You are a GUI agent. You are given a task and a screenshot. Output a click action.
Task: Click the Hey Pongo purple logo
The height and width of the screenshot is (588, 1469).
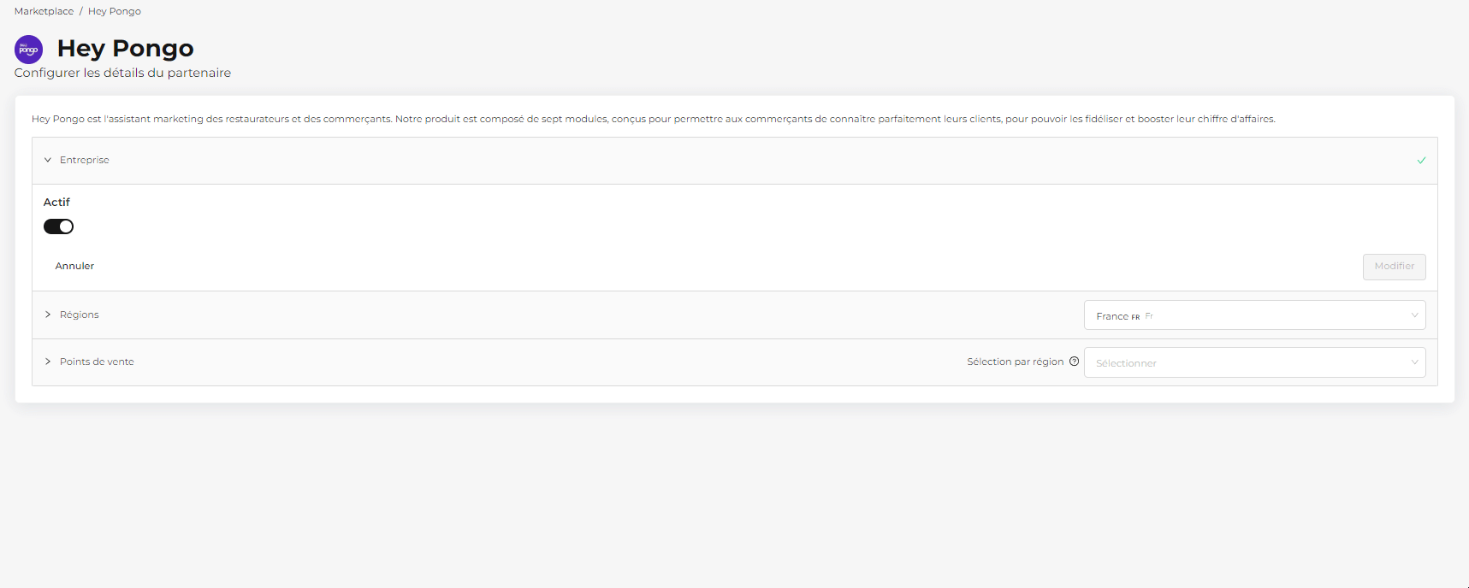[29, 50]
